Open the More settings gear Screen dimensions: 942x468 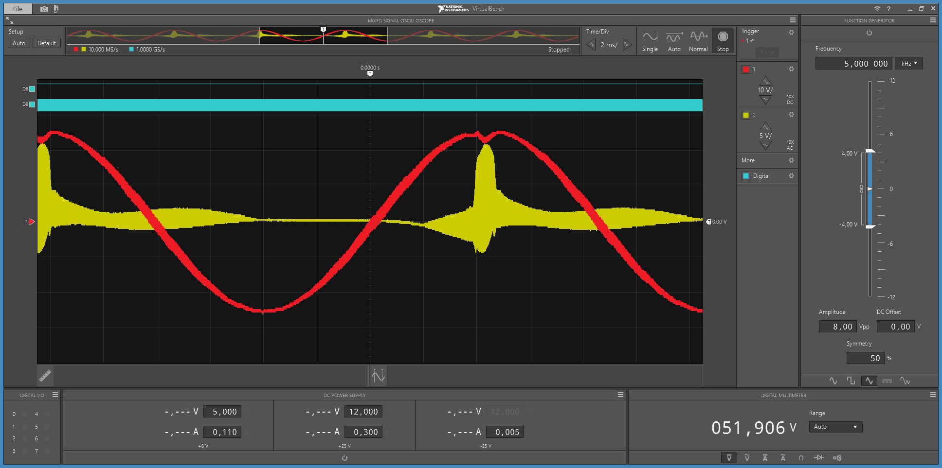(791, 160)
